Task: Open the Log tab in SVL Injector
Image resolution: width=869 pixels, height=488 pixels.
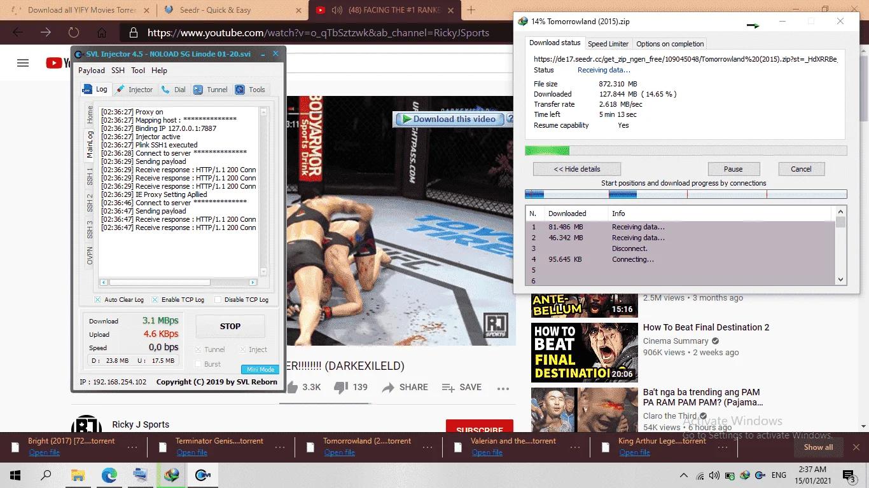Action: (95, 90)
